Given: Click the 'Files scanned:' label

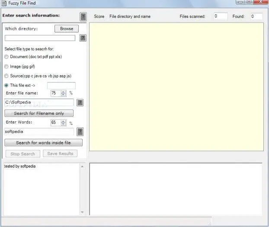Looking at the screenshot, I should [x=192, y=16].
